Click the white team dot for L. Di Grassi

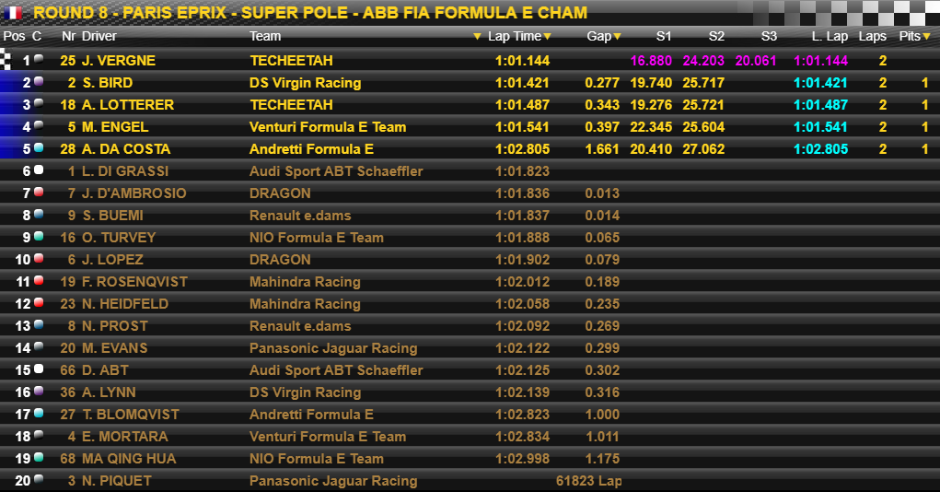tap(39, 170)
